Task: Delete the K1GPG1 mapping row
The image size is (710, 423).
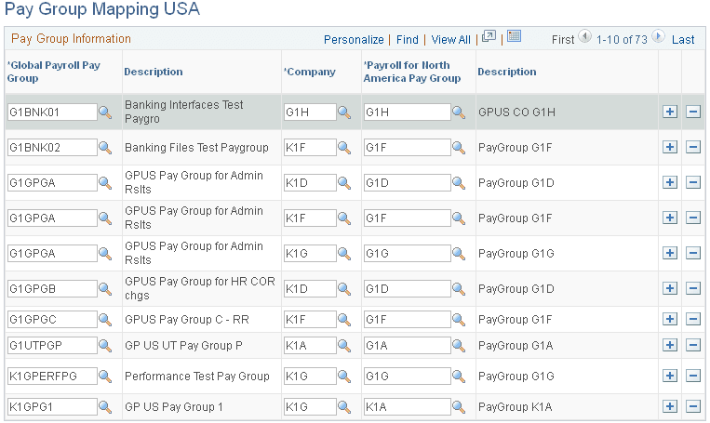Action: tap(692, 407)
